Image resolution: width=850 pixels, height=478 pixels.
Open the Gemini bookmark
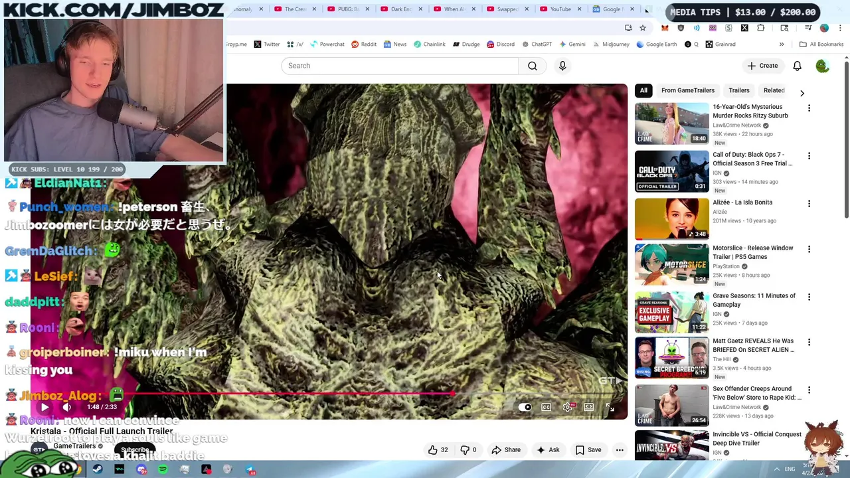tap(572, 44)
